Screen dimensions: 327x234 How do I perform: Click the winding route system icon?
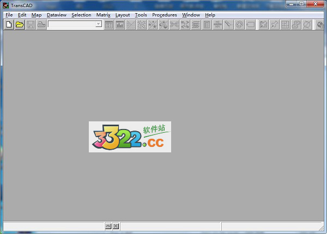tap(296, 25)
